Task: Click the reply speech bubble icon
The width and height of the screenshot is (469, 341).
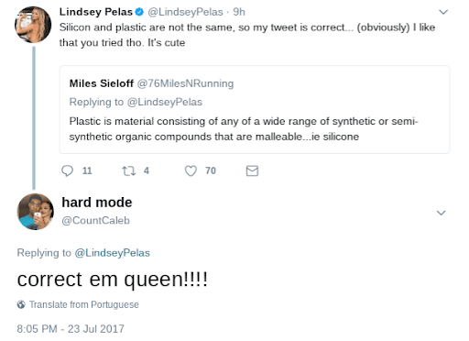Action: click(67, 170)
